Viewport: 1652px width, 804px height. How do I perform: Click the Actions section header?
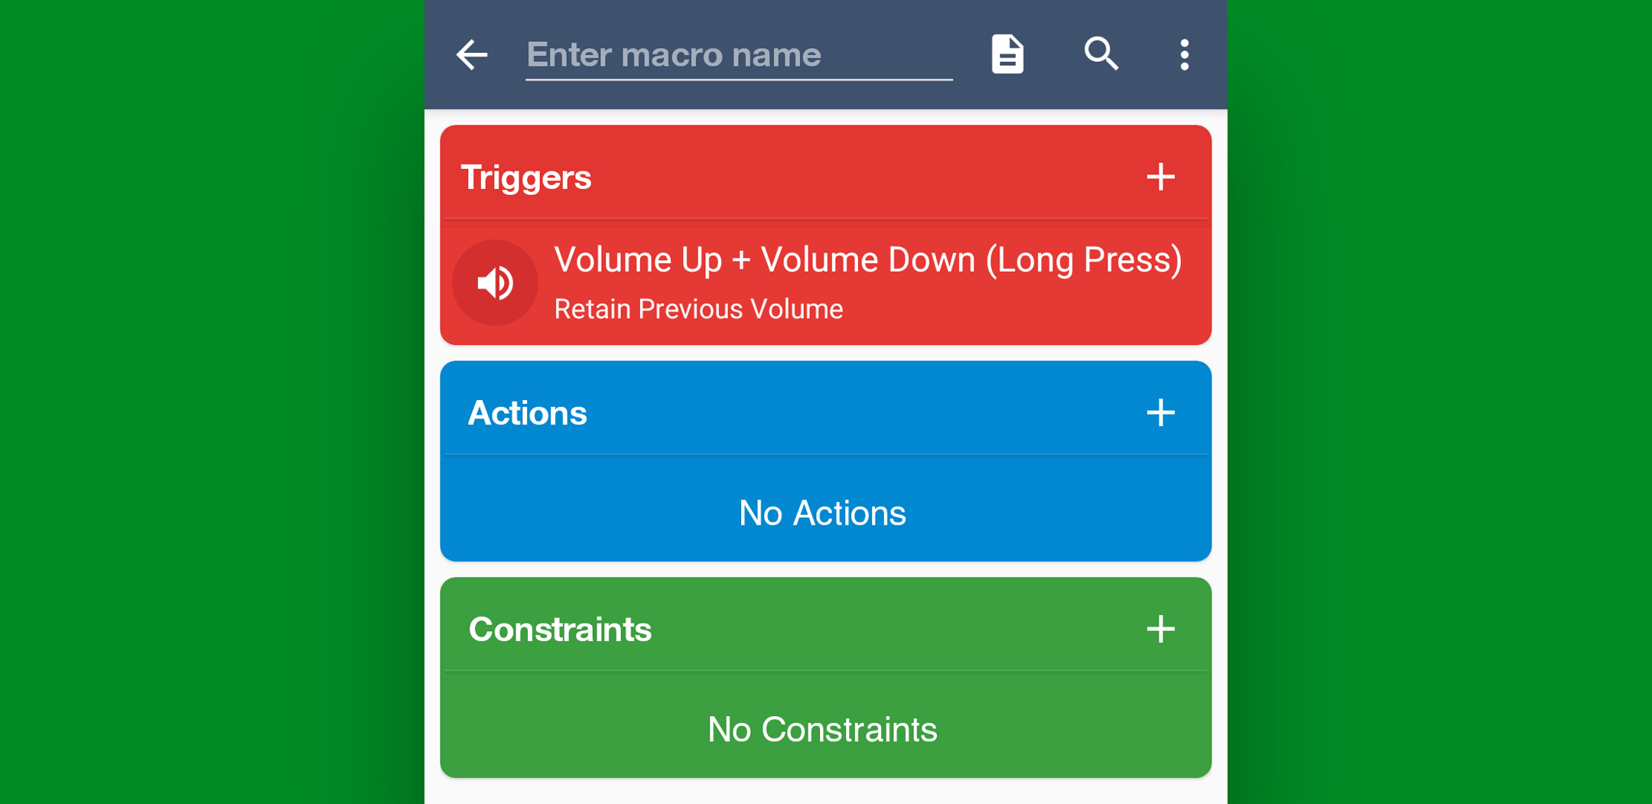pyautogui.click(x=528, y=413)
